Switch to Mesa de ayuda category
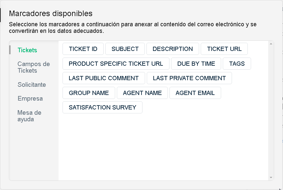Image resolution: width=283 pixels, height=190 pixels. point(29,116)
